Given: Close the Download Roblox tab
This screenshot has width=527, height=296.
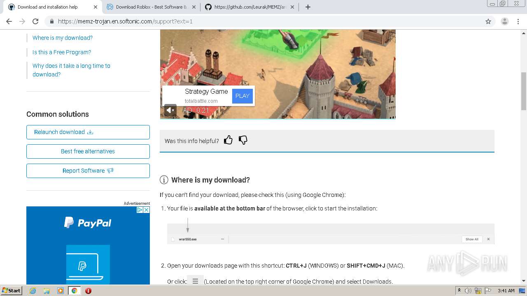Looking at the screenshot, I should (194, 7).
